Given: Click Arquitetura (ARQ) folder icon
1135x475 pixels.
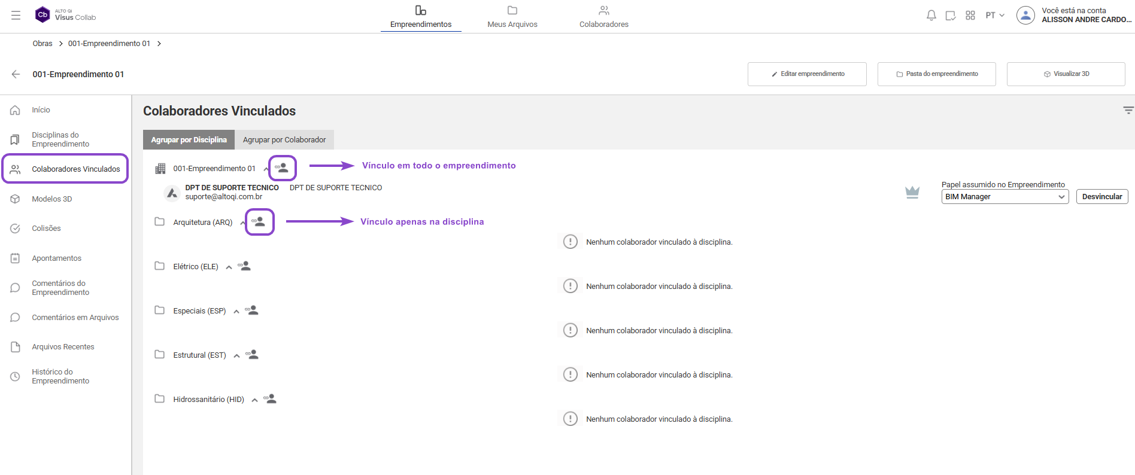Looking at the screenshot, I should pos(159,221).
